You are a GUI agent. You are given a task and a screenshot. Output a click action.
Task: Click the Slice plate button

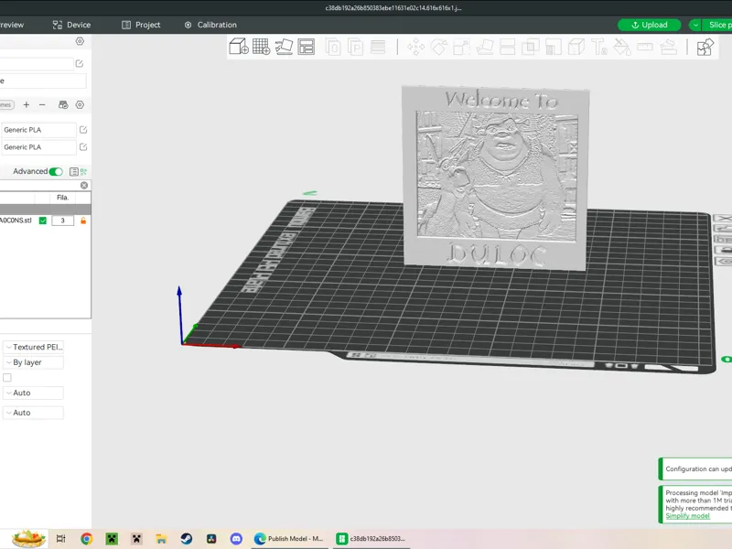[x=717, y=25]
